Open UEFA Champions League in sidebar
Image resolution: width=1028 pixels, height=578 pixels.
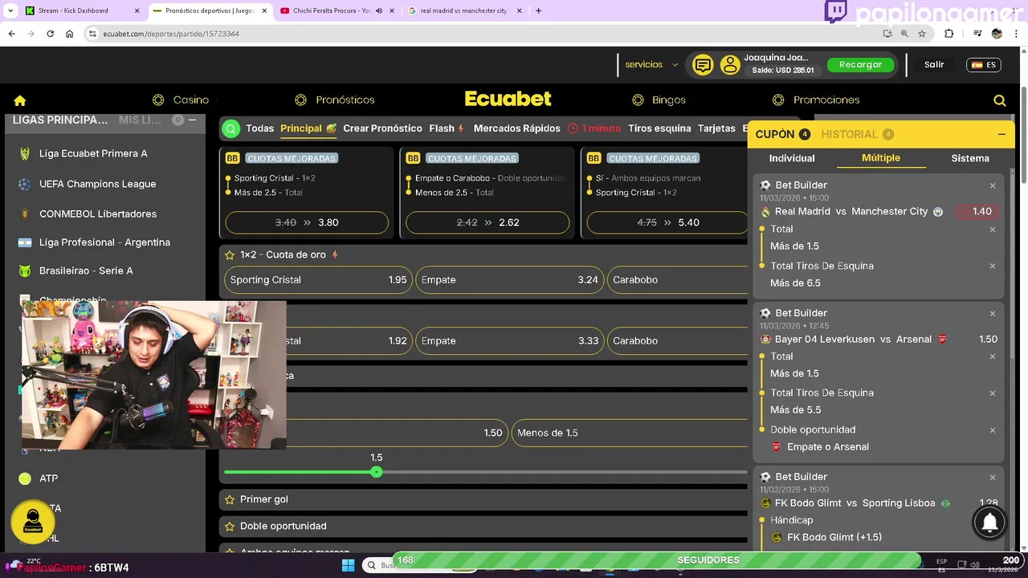pyautogui.click(x=98, y=184)
